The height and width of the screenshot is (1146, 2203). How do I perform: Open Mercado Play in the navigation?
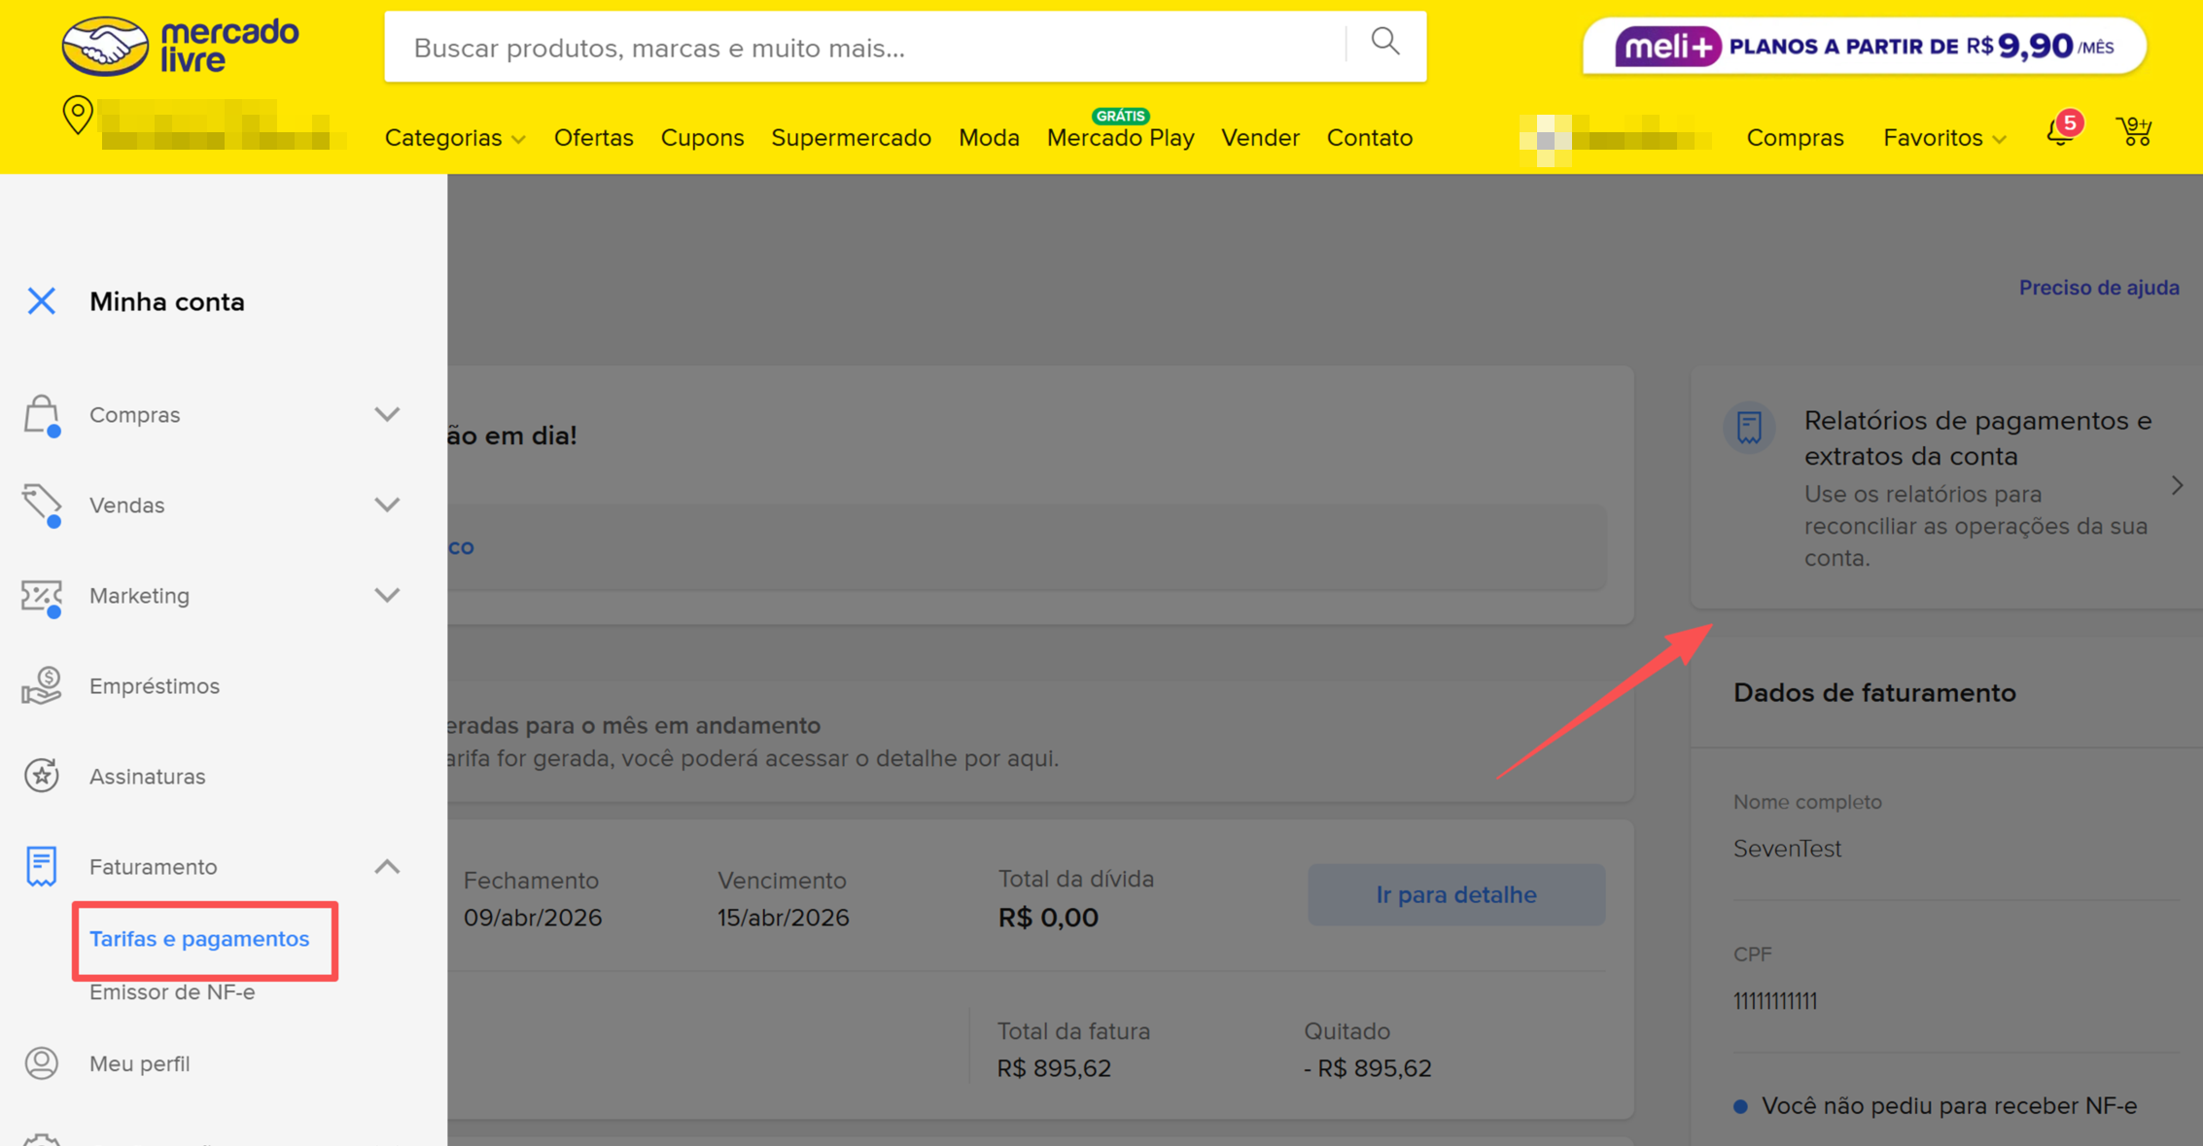1120,138
